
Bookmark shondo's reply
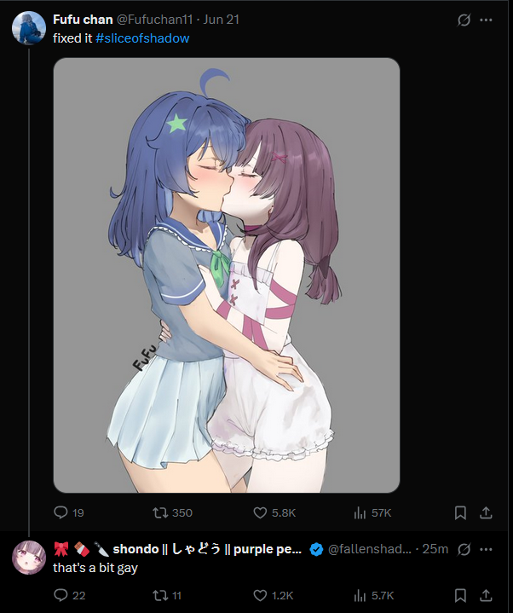pos(460,595)
